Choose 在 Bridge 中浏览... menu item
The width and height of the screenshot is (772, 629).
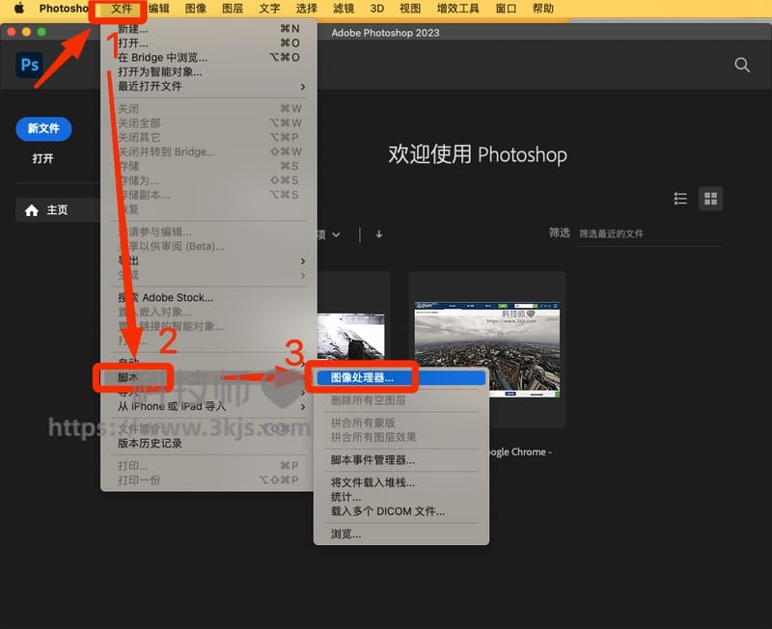(x=208, y=57)
